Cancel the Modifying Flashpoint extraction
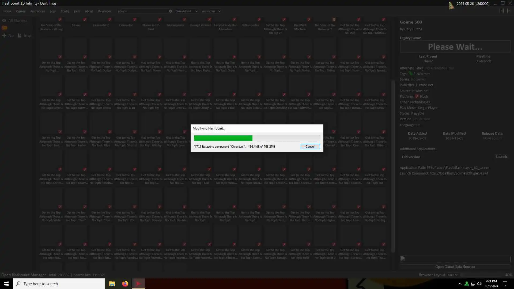 tap(310, 146)
